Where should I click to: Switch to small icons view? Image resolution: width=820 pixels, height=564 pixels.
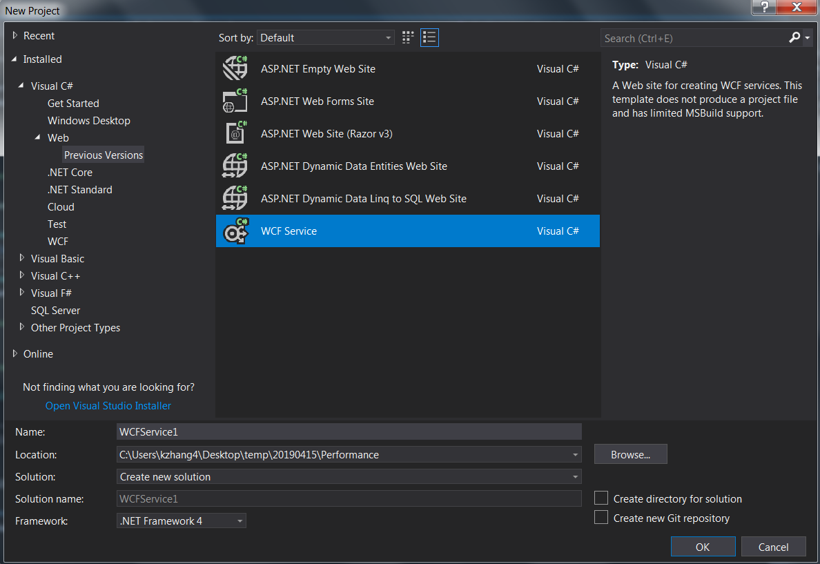408,37
